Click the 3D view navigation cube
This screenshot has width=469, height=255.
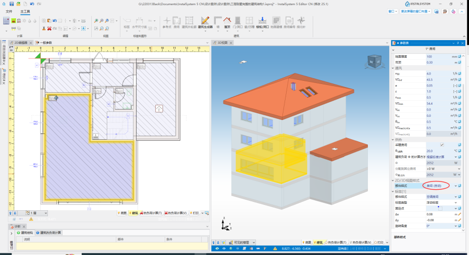[x=374, y=62]
